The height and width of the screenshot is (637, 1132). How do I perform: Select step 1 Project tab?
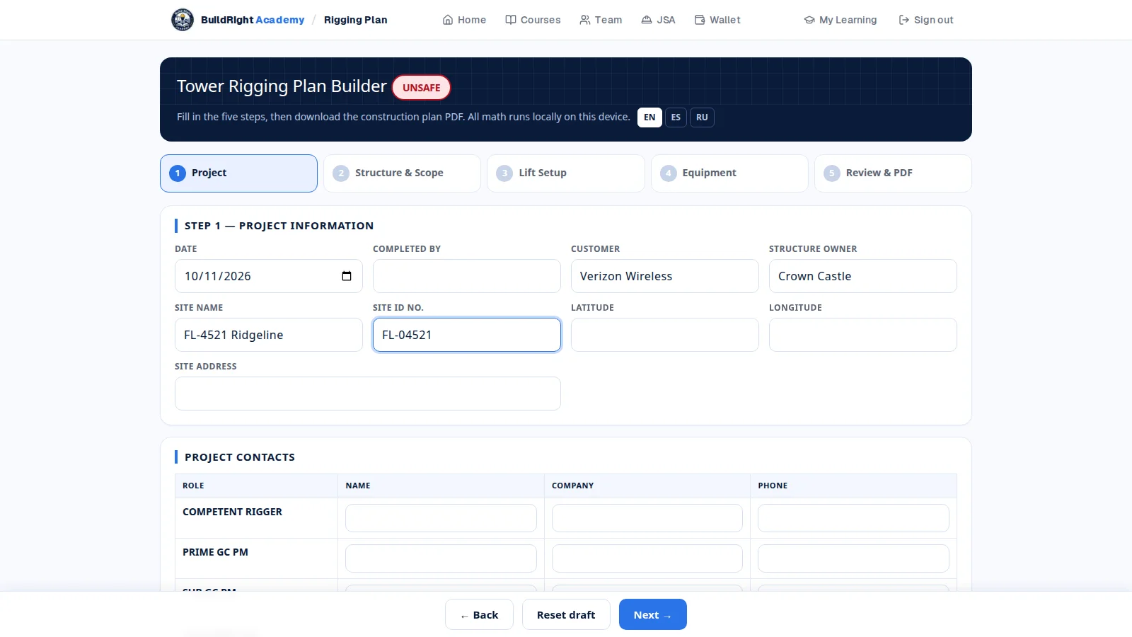click(238, 173)
